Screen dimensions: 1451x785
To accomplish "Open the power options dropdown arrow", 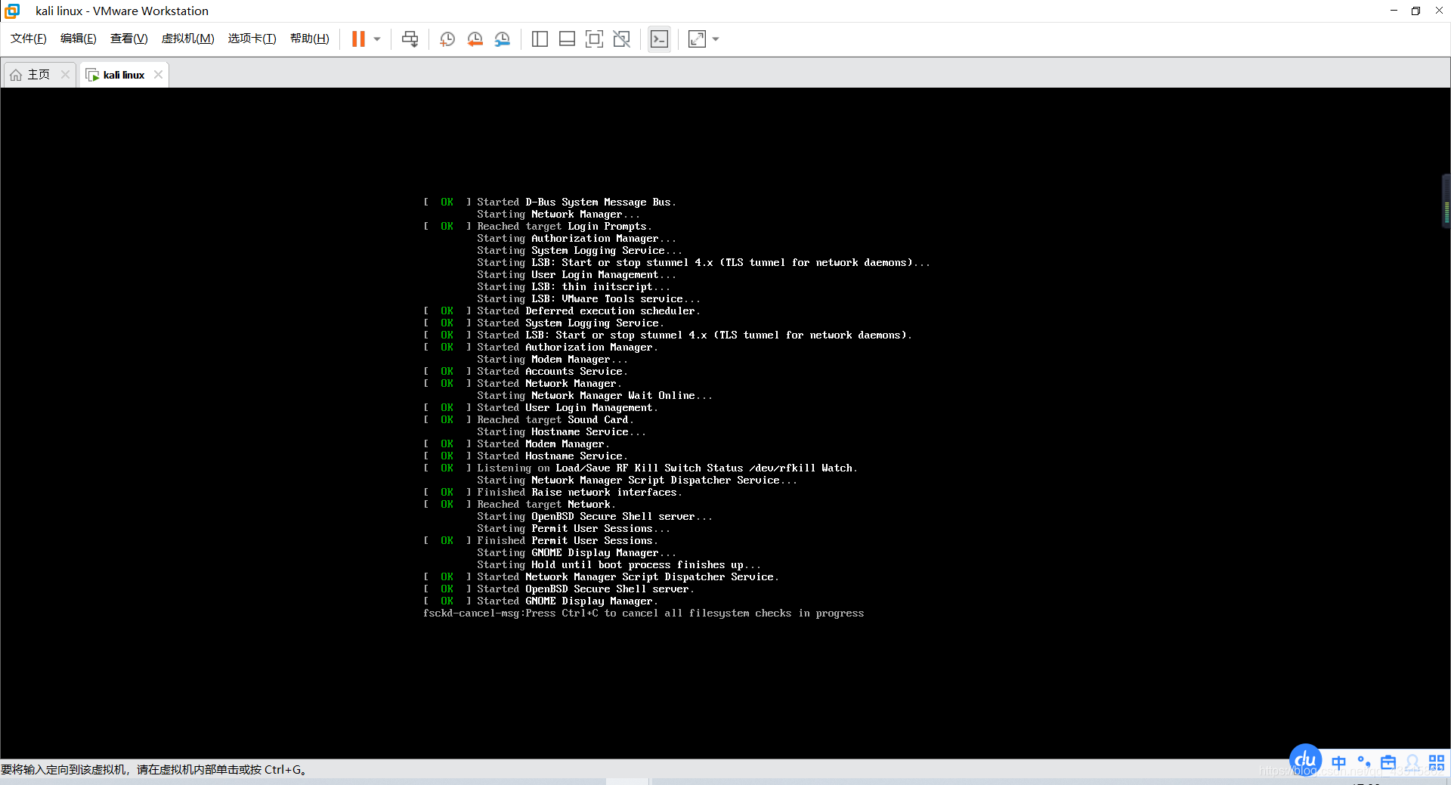I will click(377, 39).
